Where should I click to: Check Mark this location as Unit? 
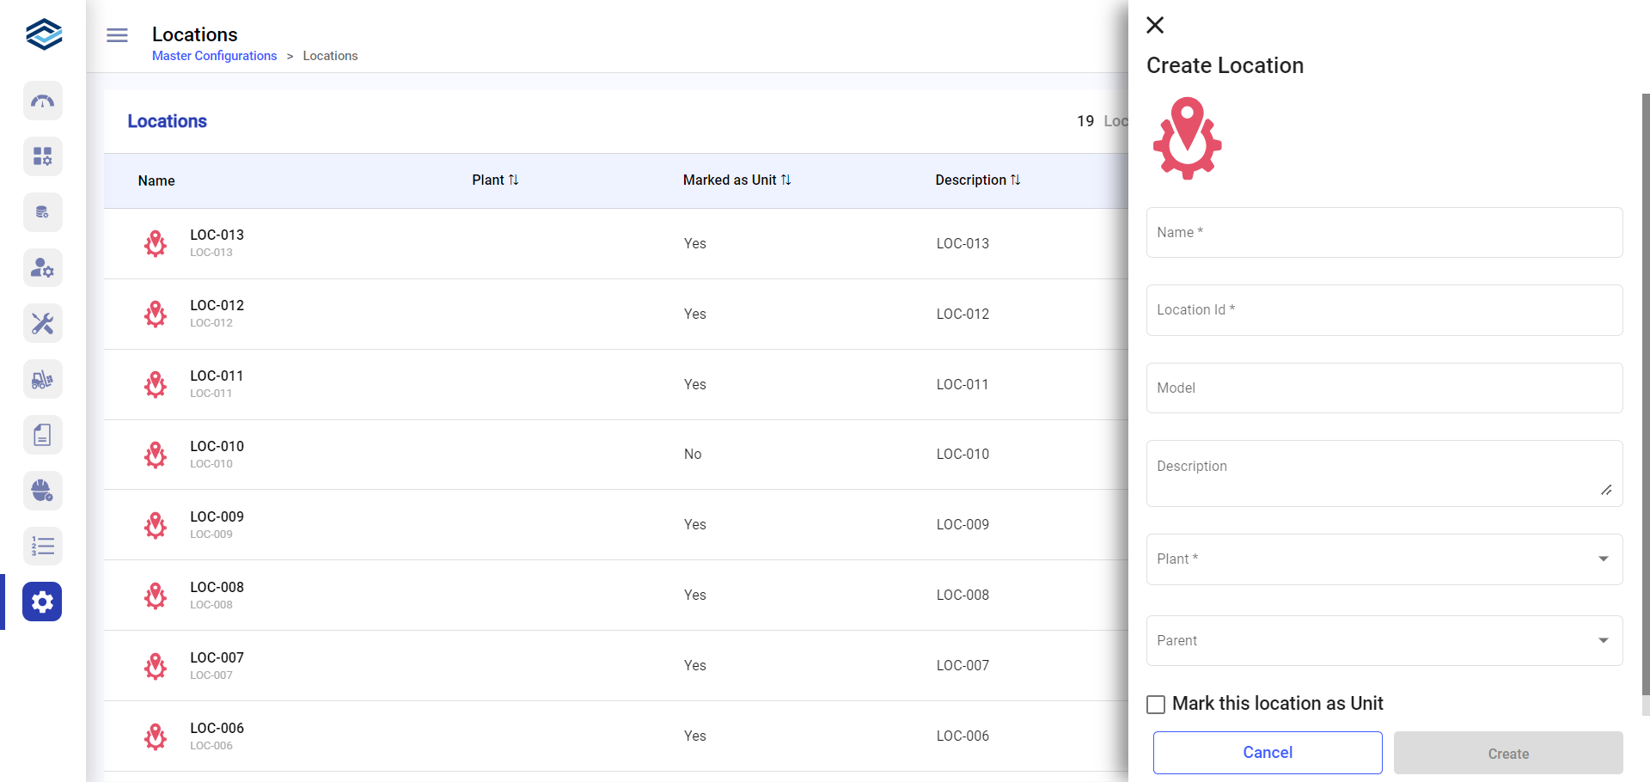[x=1156, y=705]
